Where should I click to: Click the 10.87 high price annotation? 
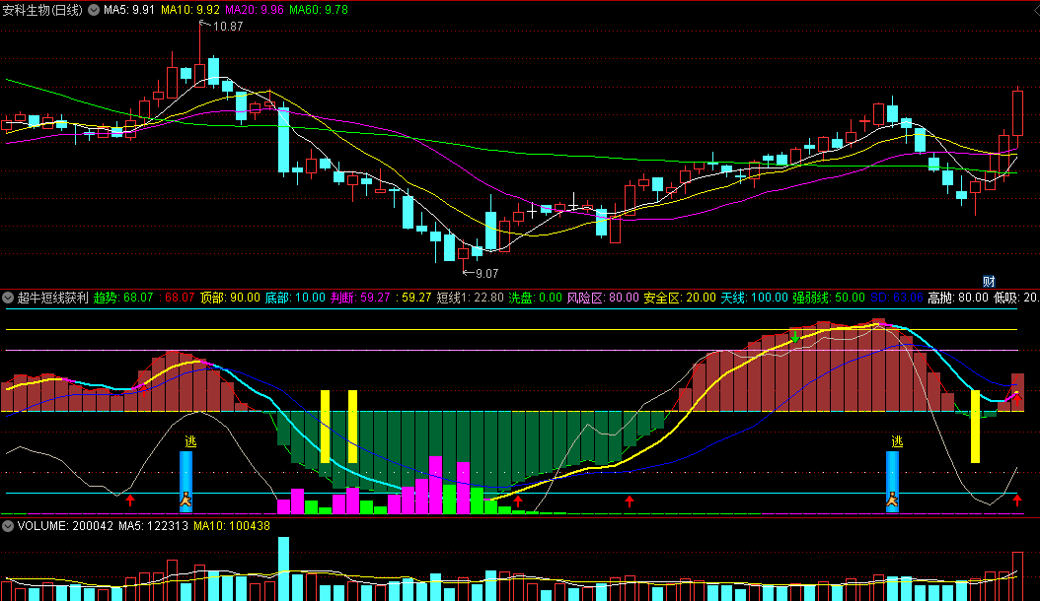click(228, 27)
